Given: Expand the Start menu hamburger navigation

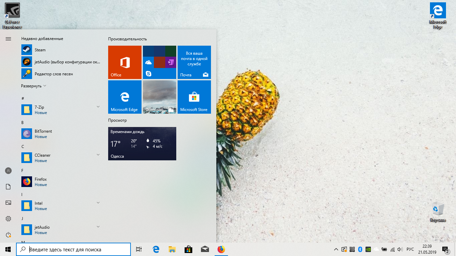Looking at the screenshot, I should [x=8, y=39].
